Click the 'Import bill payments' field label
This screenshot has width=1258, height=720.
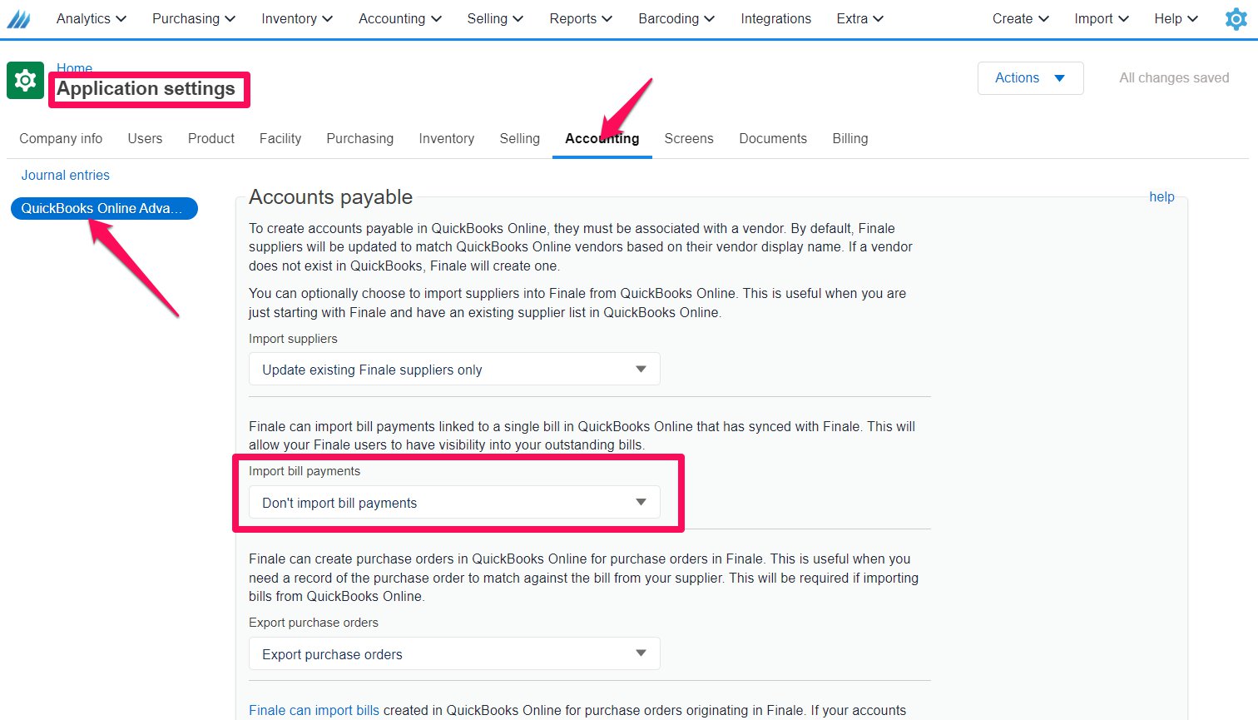click(305, 471)
